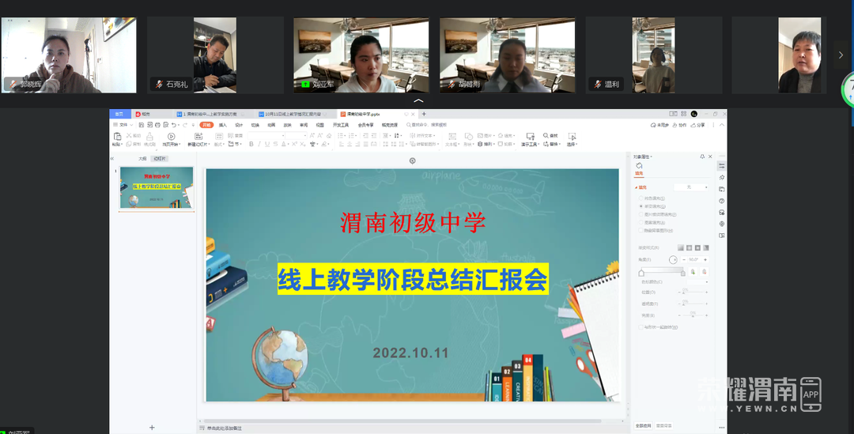
Task: Click the New Slide icon
Action: point(197,137)
